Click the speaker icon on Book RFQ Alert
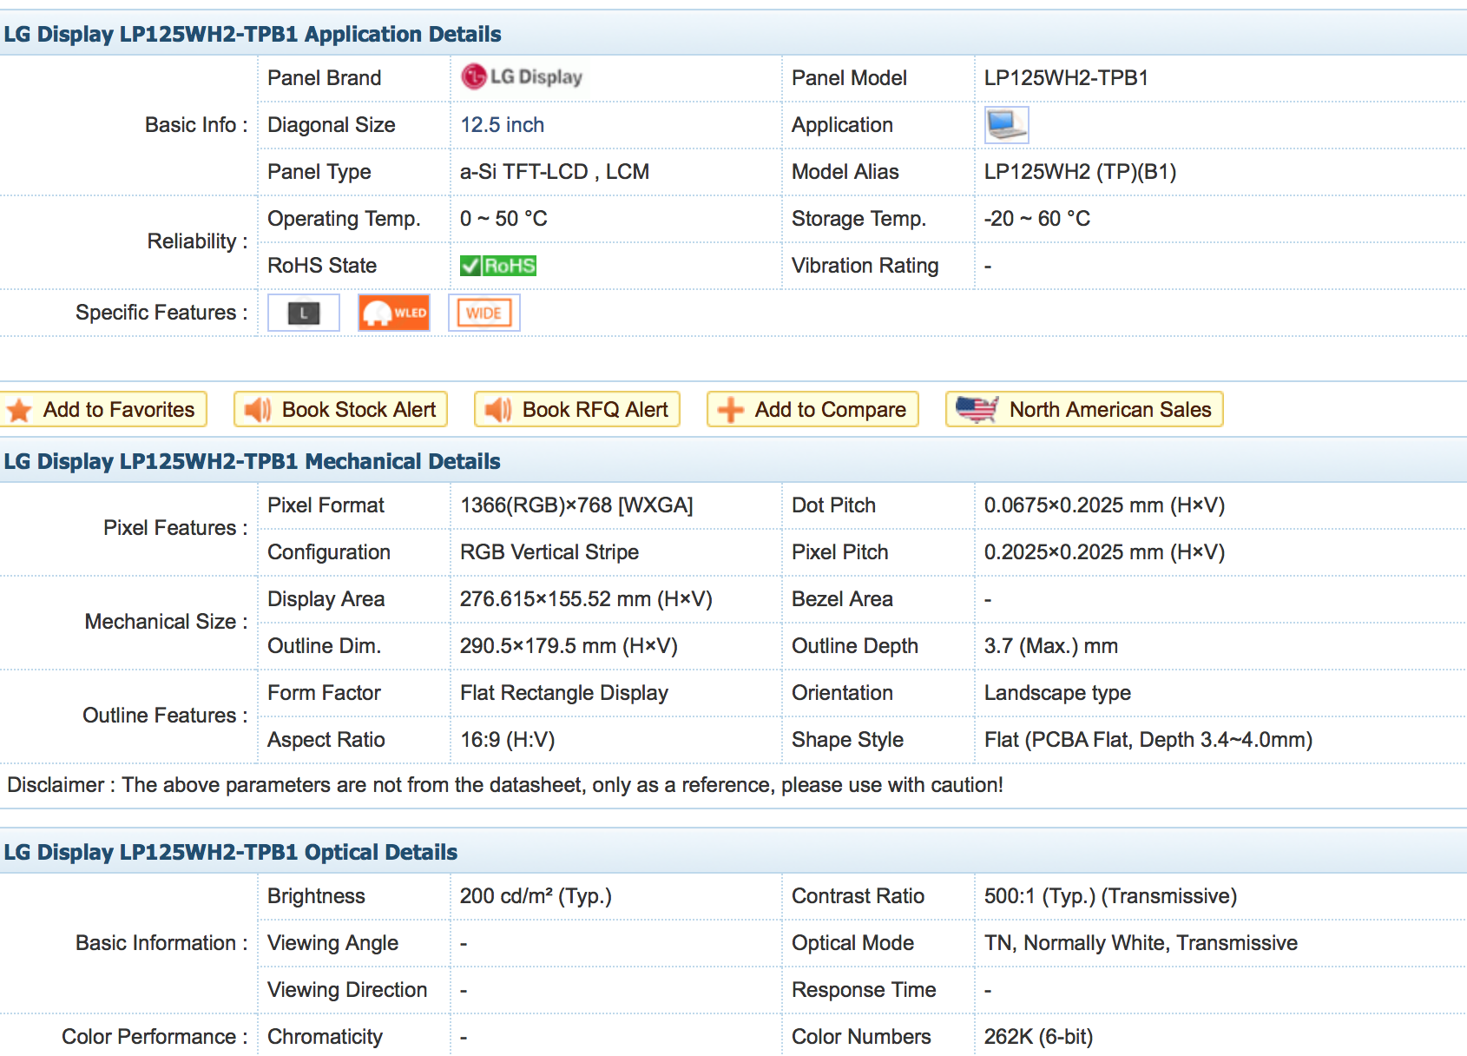 click(x=498, y=410)
